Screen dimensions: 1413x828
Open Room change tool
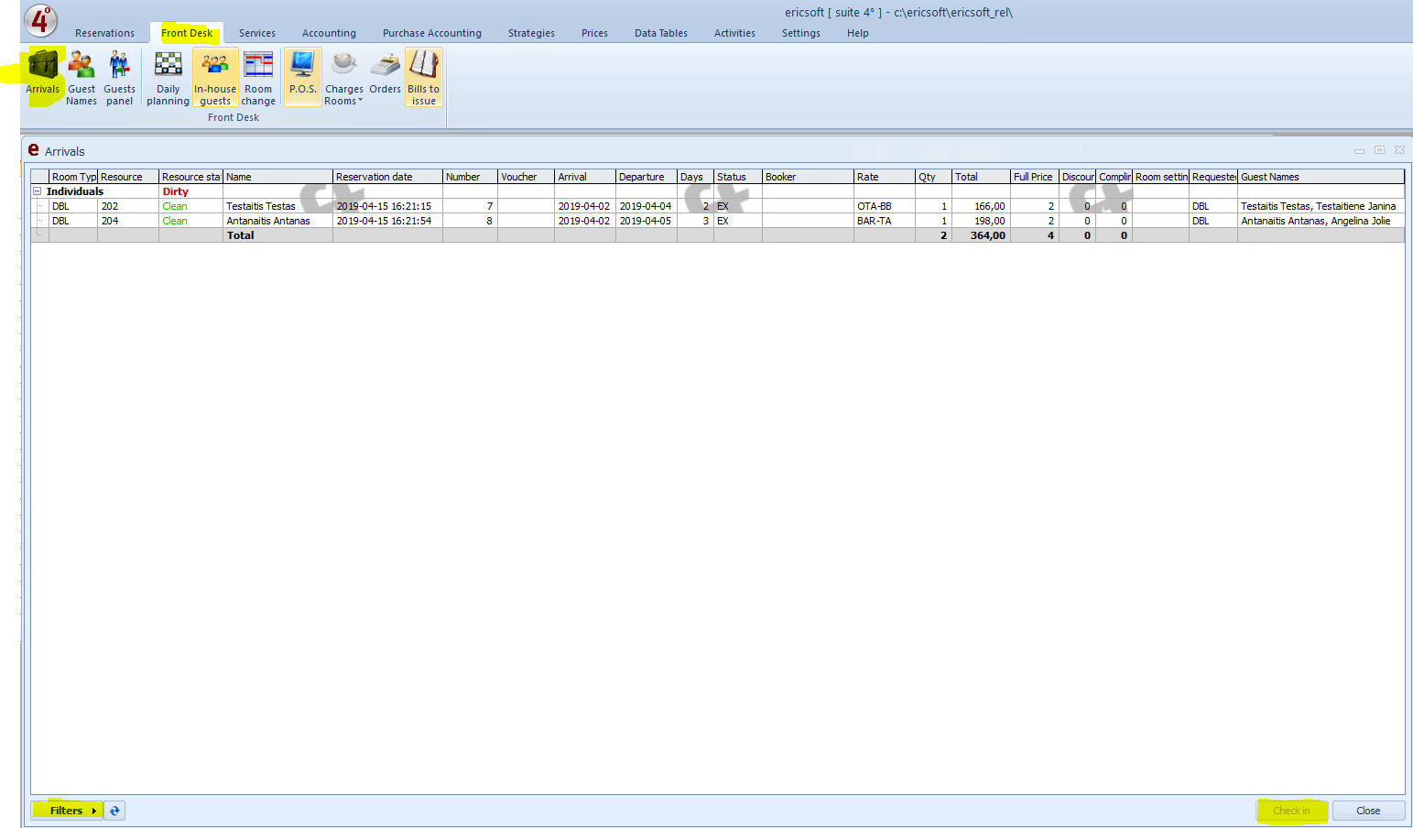(x=258, y=77)
